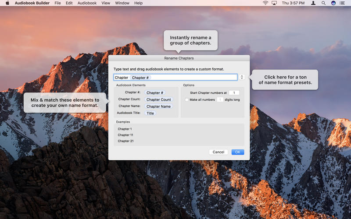
Task: Open the AirPlay display menu
Action: coord(274,3)
